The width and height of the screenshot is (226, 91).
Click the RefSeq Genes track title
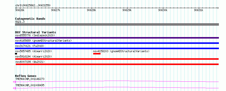coord(26,76)
